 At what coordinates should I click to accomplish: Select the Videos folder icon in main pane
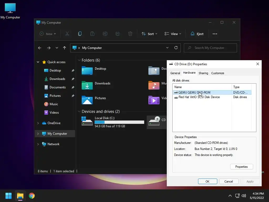154,100
